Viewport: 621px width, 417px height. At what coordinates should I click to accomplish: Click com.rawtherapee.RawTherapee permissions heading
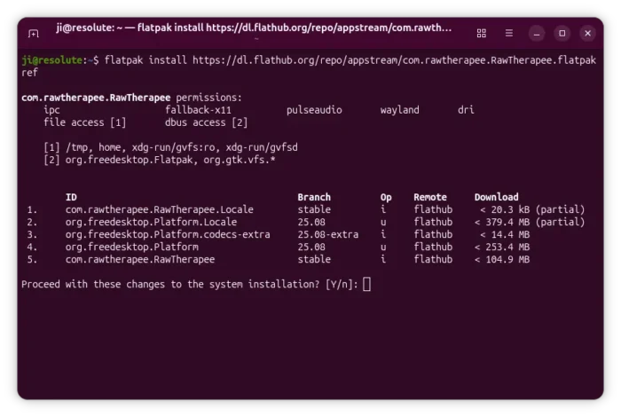tap(131, 98)
